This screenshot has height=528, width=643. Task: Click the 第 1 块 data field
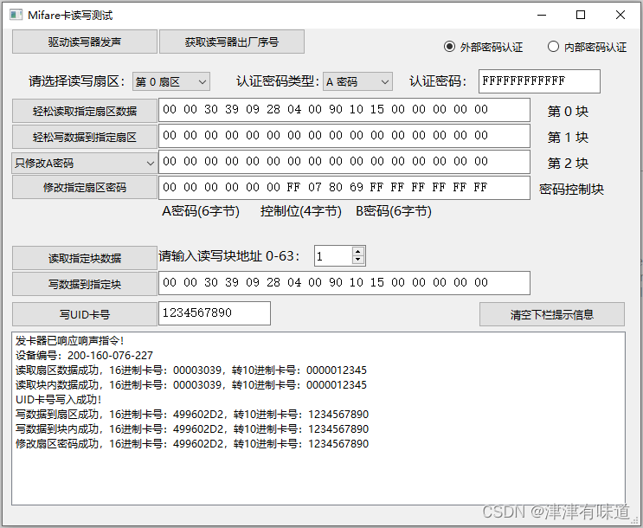[344, 136]
